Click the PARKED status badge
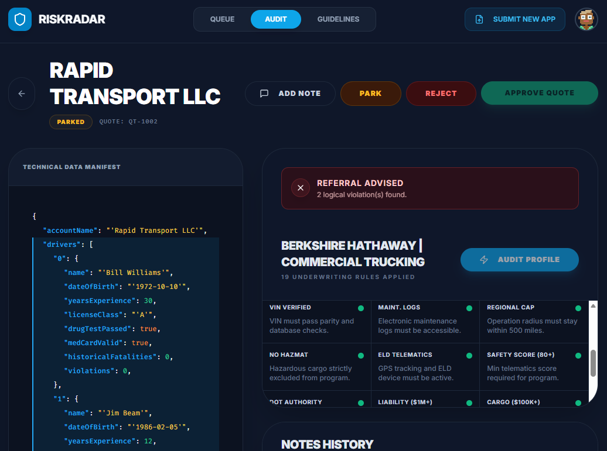 point(71,122)
